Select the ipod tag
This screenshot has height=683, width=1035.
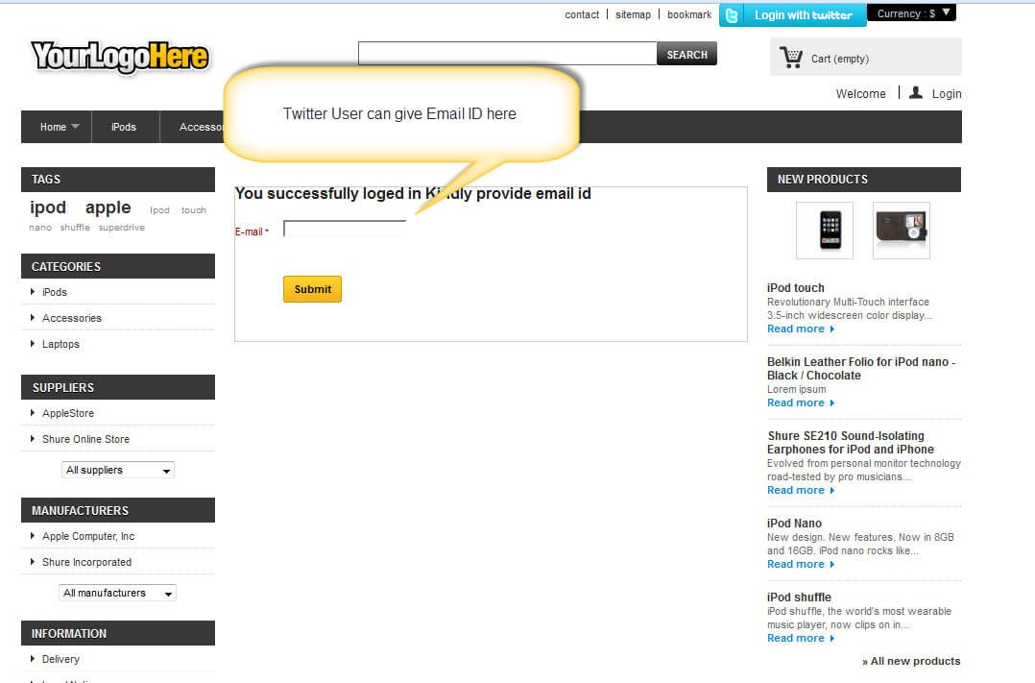[x=48, y=207]
